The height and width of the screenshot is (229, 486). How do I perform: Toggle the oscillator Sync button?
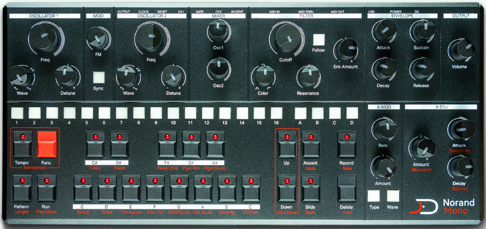[99, 78]
